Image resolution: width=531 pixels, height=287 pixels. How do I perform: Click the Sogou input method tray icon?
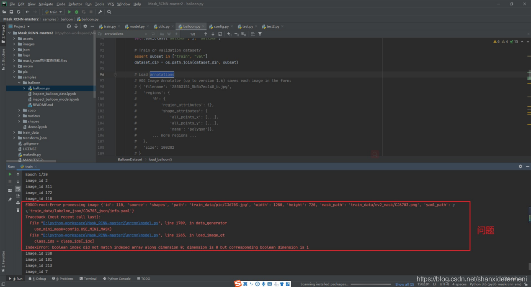[x=238, y=284]
